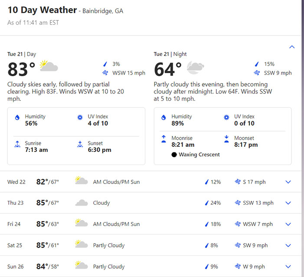The image size is (304, 277).
Task: Click the Night 15% precipitation raindrop icon
Action: [257, 64]
